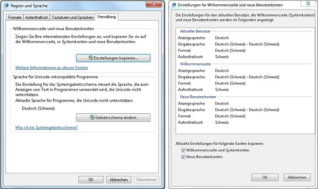318x189 pixels.
Task: Open the Aufenthaltsort tab
Action: pos(36,17)
